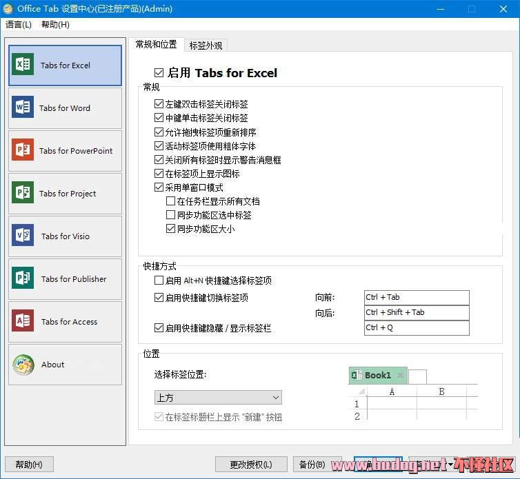Image resolution: width=520 pixels, height=479 pixels.
Task: Click the Ctrl + Q shortcut field
Action: pos(417,328)
